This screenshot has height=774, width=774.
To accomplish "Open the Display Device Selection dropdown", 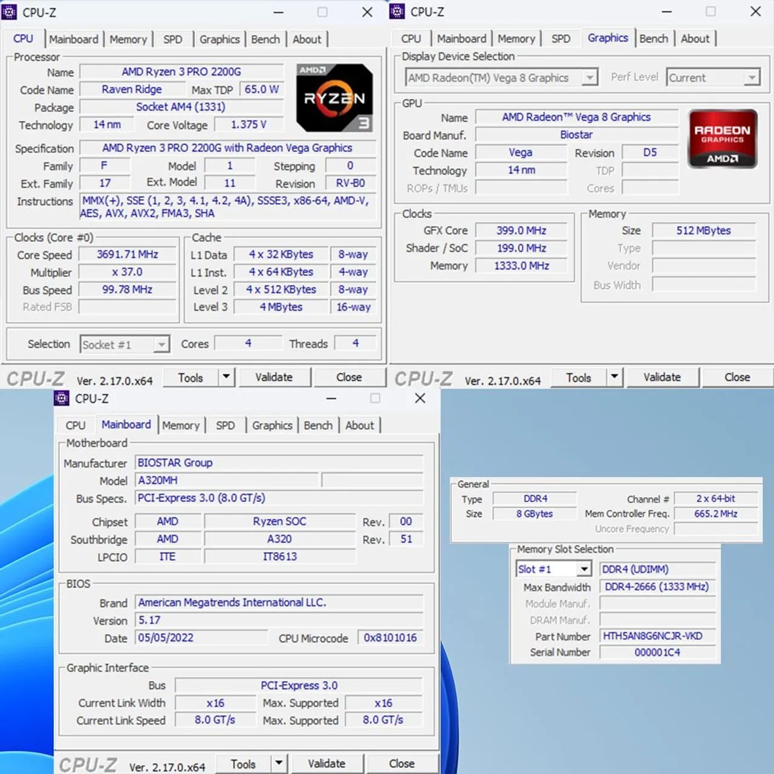I will pyautogui.click(x=589, y=77).
